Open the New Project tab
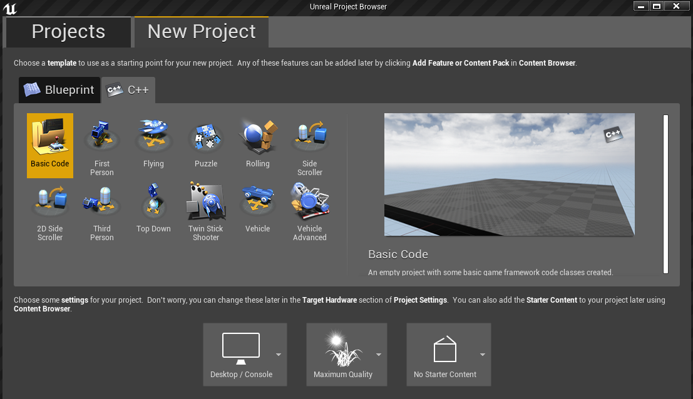693x399 pixels. coord(202,32)
